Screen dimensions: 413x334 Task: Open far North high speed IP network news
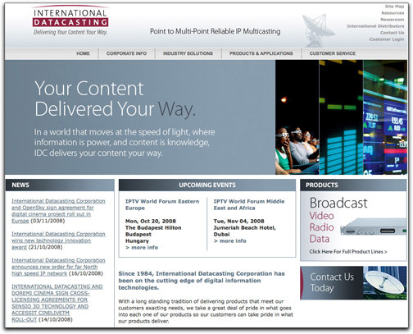58,267
